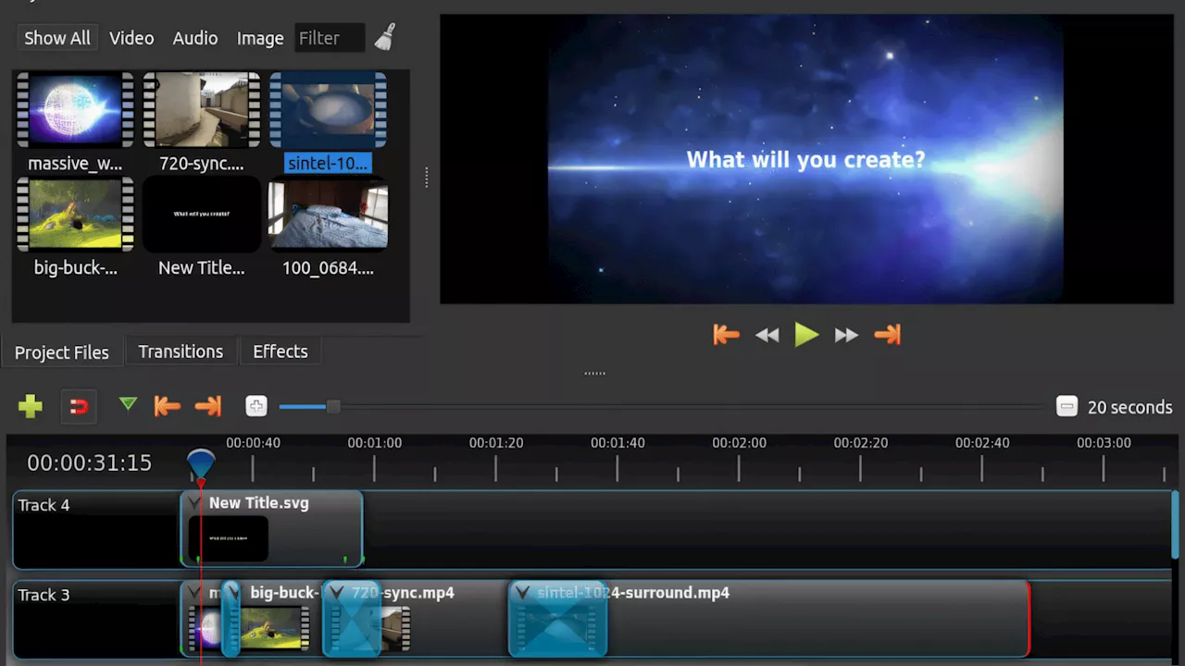Toggle timeline snapping with the magnet icon
Viewport: 1185px width, 666px height.
[79, 406]
